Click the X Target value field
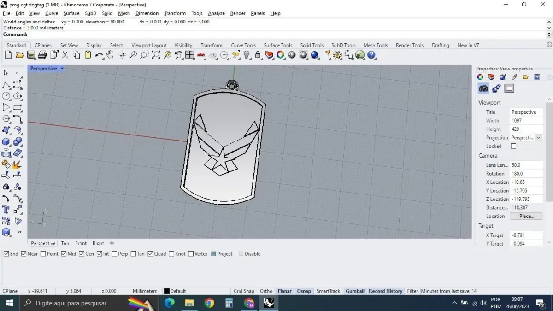This screenshot has width=553, height=311. click(x=526, y=235)
